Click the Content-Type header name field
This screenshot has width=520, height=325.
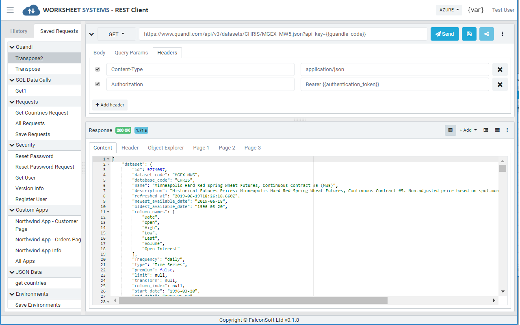coord(200,69)
